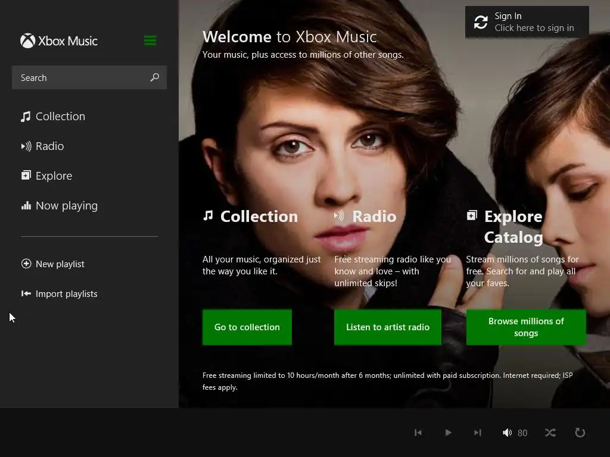
Task: Focus the Search input field
Action: (x=89, y=77)
